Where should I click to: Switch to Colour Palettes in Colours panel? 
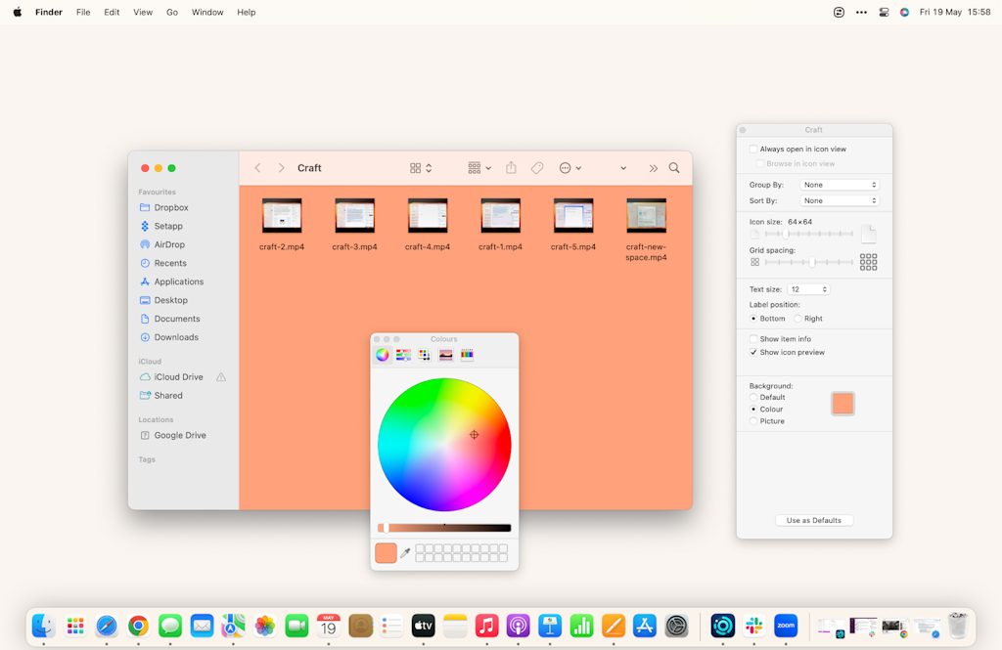(424, 354)
